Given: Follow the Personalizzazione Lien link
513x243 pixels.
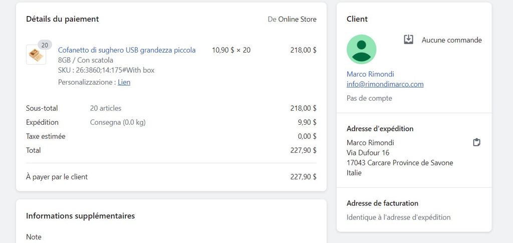Looking at the screenshot, I should pyautogui.click(x=124, y=82).
